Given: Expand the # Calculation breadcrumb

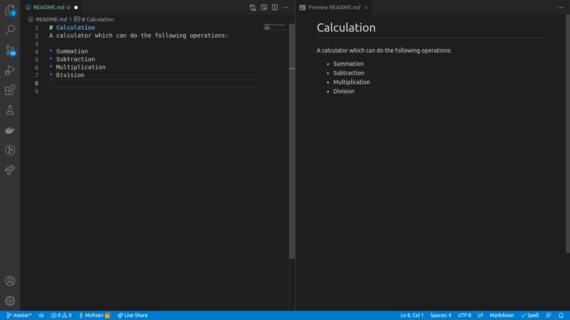Looking at the screenshot, I should tap(97, 19).
